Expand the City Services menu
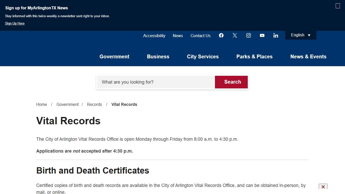 tap(203, 57)
